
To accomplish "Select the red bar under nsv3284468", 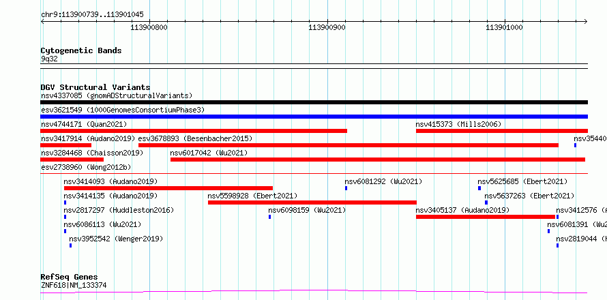I will [72, 160].
